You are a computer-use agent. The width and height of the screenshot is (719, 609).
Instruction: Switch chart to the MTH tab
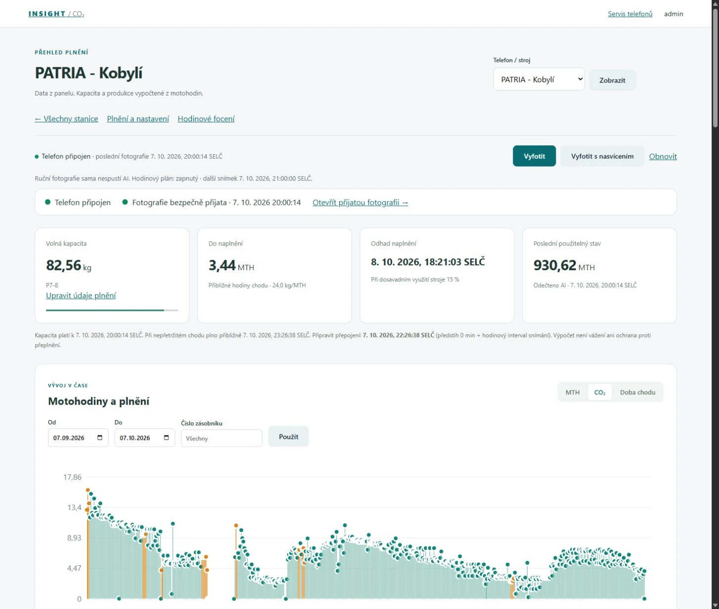[x=573, y=392]
